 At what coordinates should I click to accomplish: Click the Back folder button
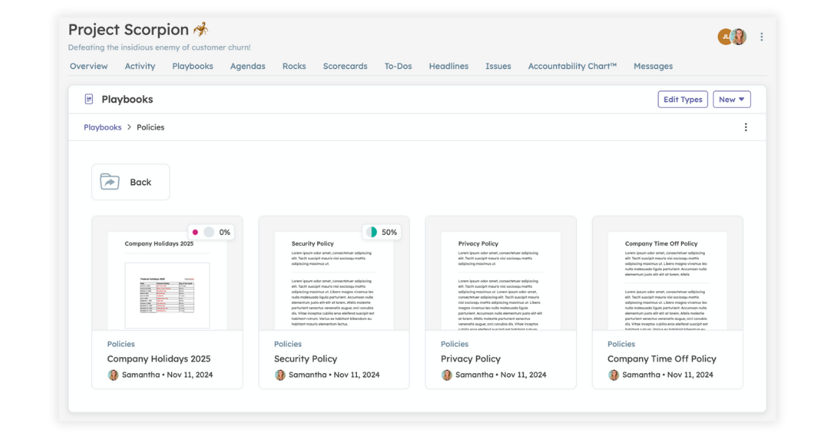[130, 182]
